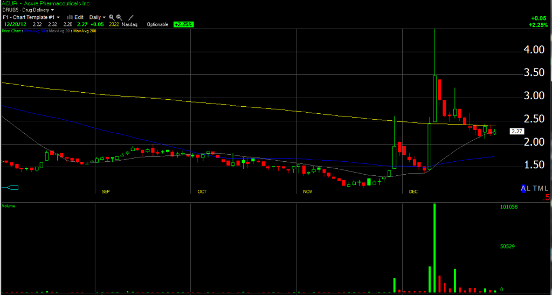The image size is (552, 295).
Task: Click the cyan left-pointing arrow marker
Action: pyautogui.click(x=10, y=187)
